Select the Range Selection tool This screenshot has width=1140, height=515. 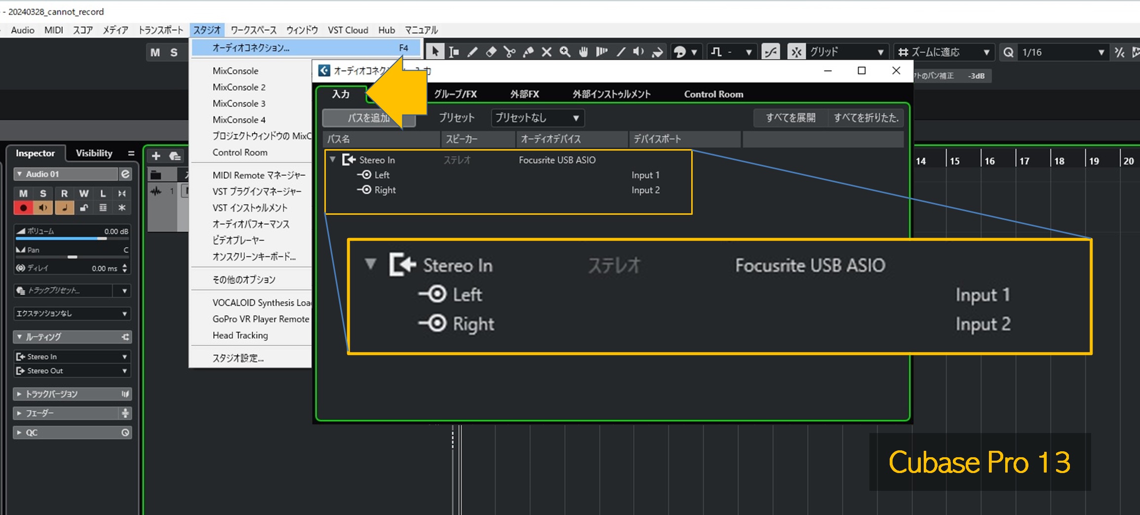point(454,52)
